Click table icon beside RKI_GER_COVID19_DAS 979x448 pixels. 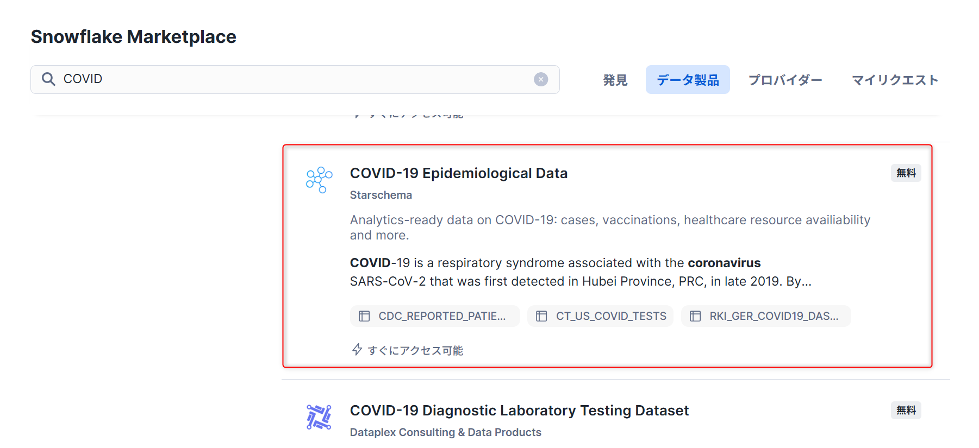tap(695, 316)
